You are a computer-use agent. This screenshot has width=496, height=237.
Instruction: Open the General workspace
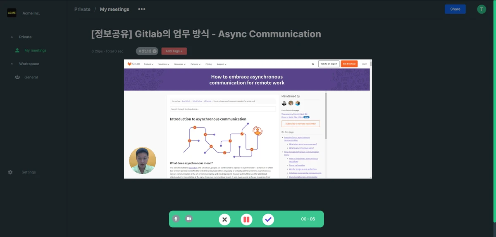[31, 77]
